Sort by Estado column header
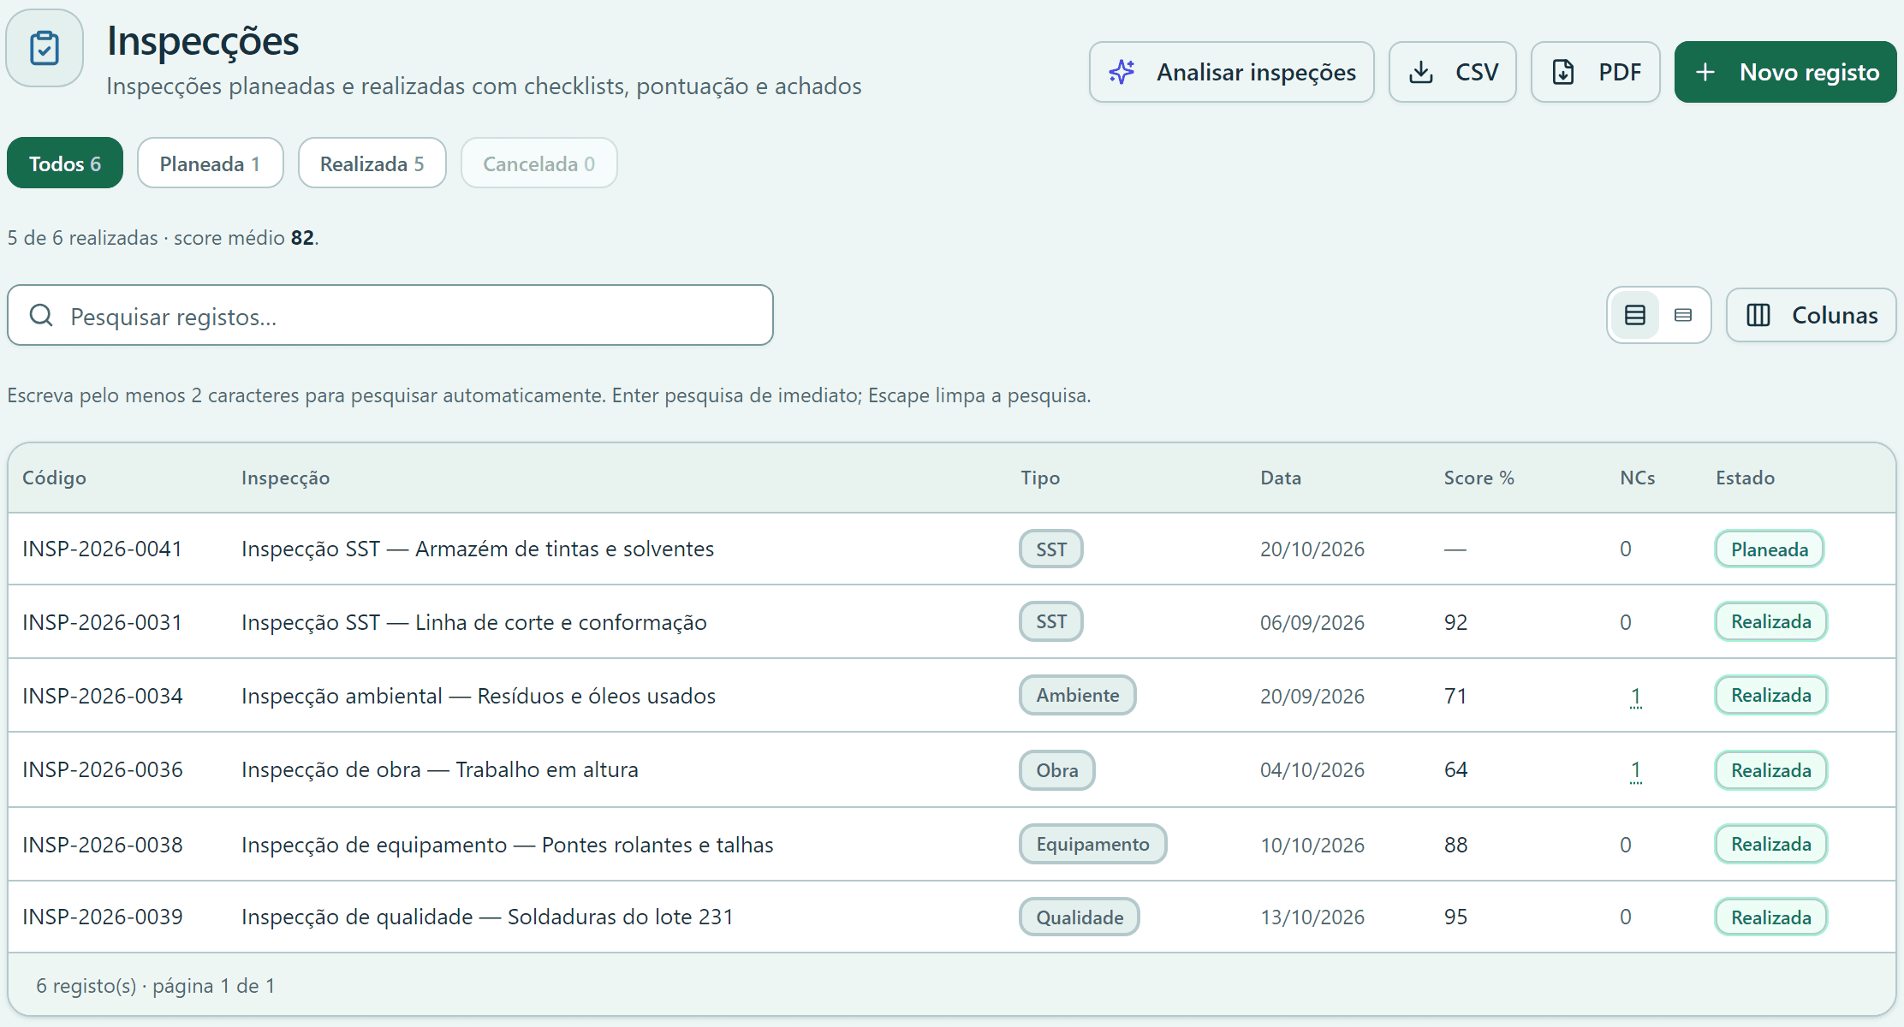The width and height of the screenshot is (1904, 1027). pos(1745,478)
